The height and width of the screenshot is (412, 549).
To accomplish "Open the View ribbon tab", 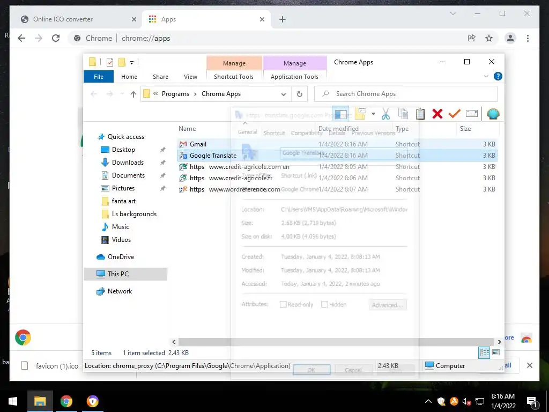I will click(190, 76).
